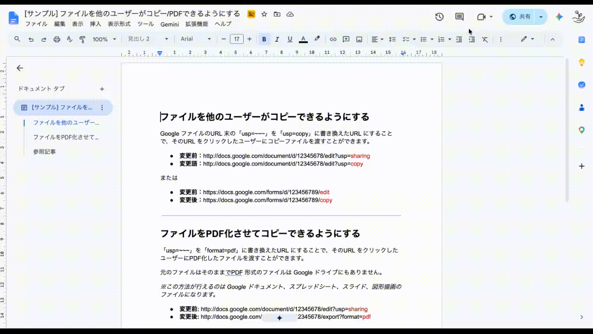Open the numbered list dropdown arrow
The width and height of the screenshot is (593, 334).
tap(449, 39)
